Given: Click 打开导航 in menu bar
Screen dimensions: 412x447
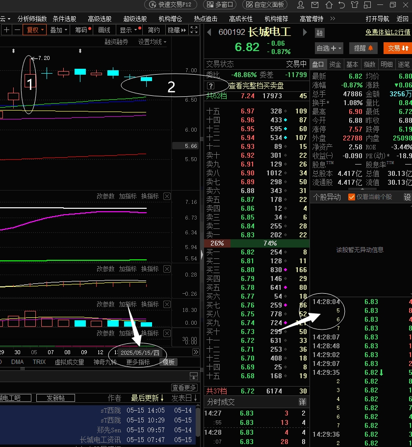Looking at the screenshot, I should pos(377,19).
